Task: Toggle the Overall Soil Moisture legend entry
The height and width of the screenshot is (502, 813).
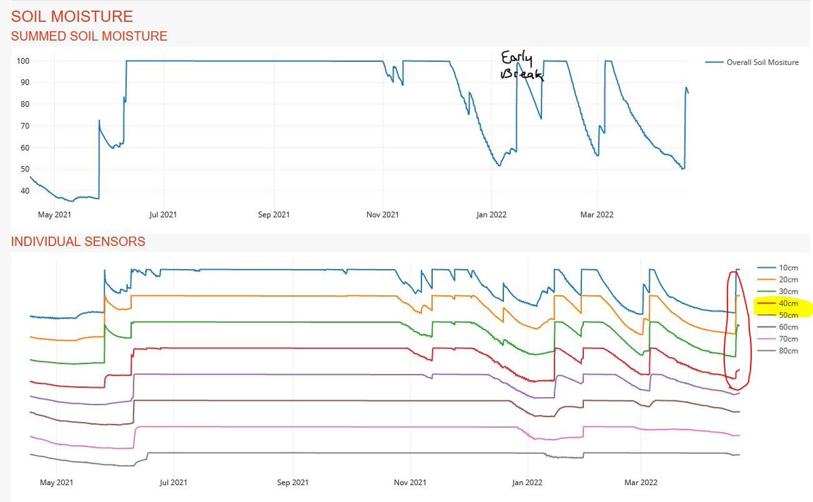Action: click(752, 62)
